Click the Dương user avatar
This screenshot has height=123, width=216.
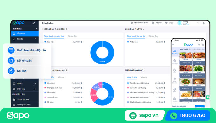180,23
